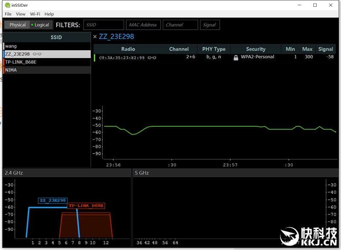Image resolution: width=341 pixels, height=250 pixels.
Task: Click the Signal filter field
Action: pyautogui.click(x=210, y=25)
